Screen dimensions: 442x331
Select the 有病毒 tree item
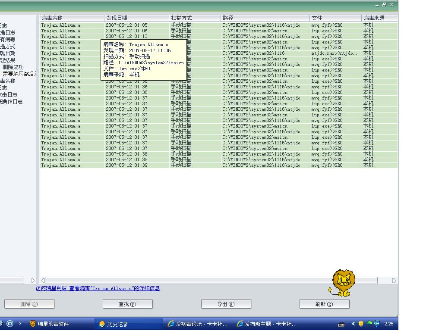[x=8, y=40]
